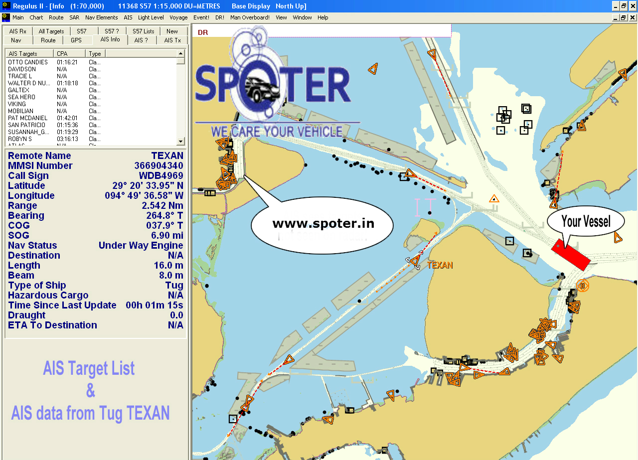Sort list by CPA column header

(x=70, y=54)
